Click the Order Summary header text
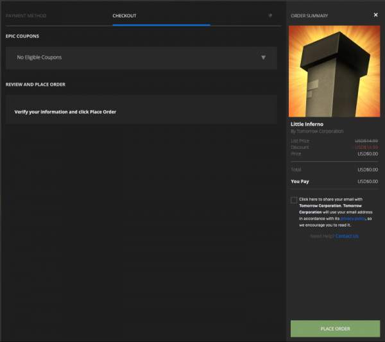 [309, 15]
